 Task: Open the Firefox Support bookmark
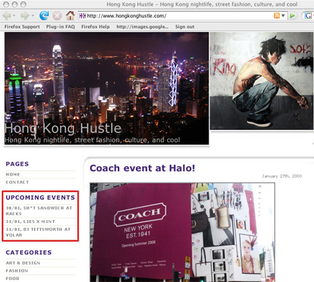[22, 27]
